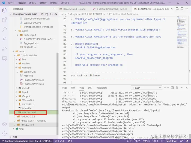The image size is (191, 143).
Task: Open PageRankVertex.cc file in explorer
Action: click(34, 80)
